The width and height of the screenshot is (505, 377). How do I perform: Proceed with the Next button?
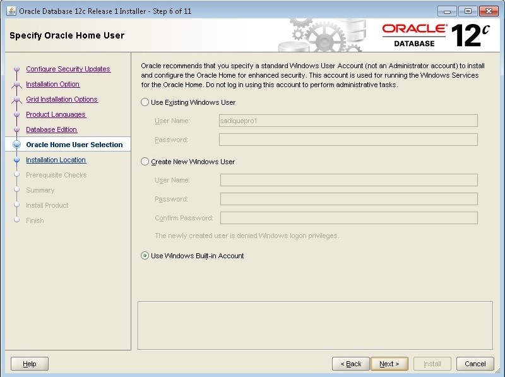pos(389,364)
